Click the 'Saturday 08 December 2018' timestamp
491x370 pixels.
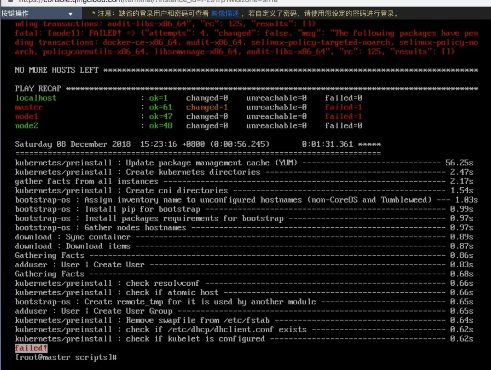pos(73,144)
